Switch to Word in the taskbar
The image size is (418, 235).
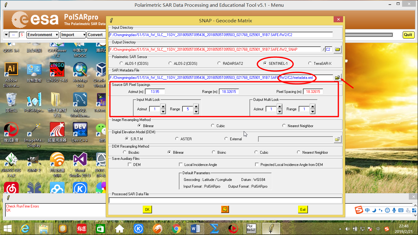195,228
